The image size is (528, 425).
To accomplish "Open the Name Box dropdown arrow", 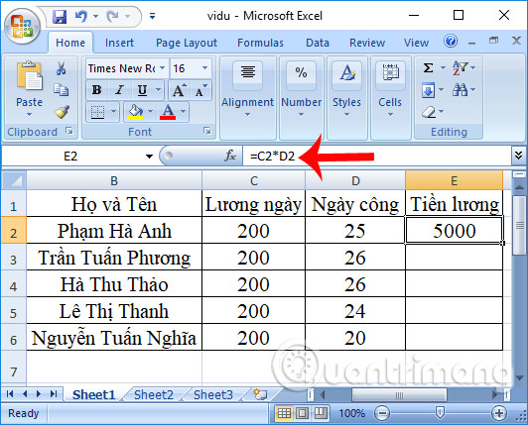I will pyautogui.click(x=149, y=157).
